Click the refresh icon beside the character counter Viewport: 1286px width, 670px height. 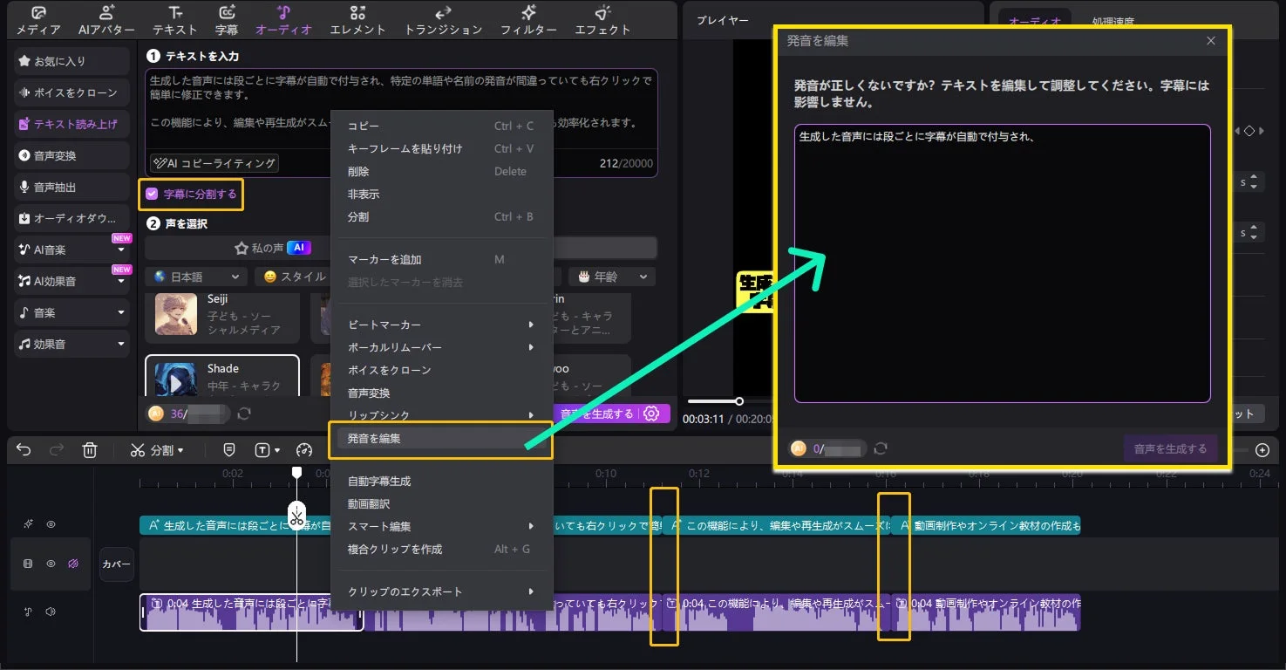(x=881, y=448)
